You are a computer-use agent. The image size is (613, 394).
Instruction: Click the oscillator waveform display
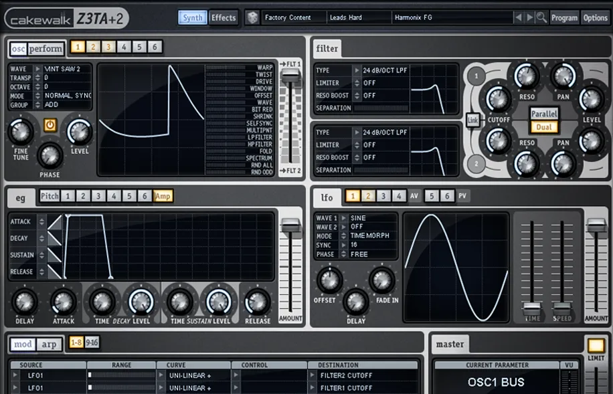tap(151, 120)
